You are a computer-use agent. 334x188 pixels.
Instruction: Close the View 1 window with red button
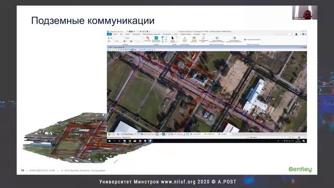[305, 48]
